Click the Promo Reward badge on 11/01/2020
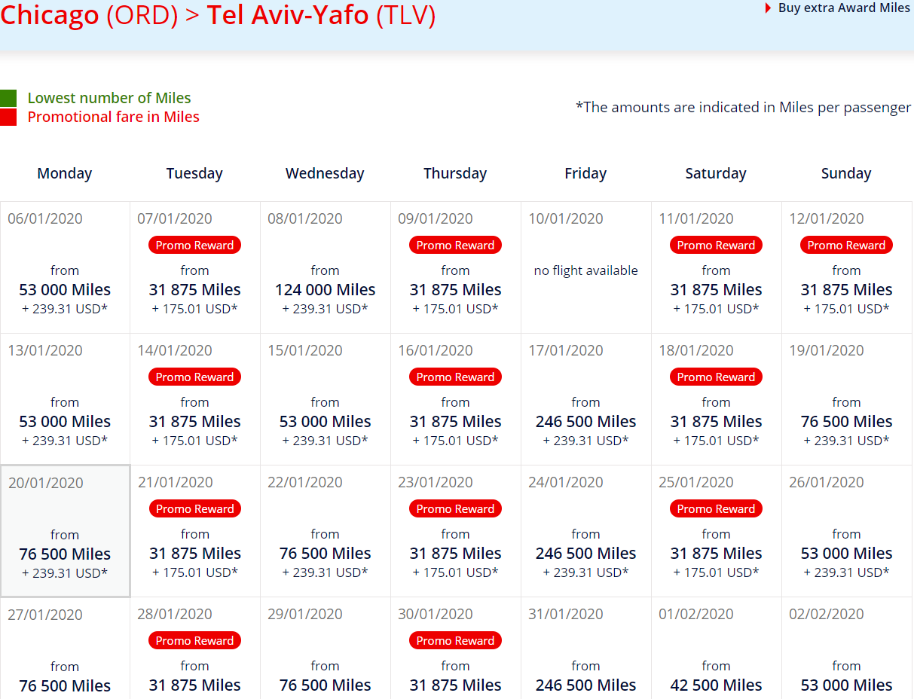This screenshot has height=699, width=914. coord(717,245)
